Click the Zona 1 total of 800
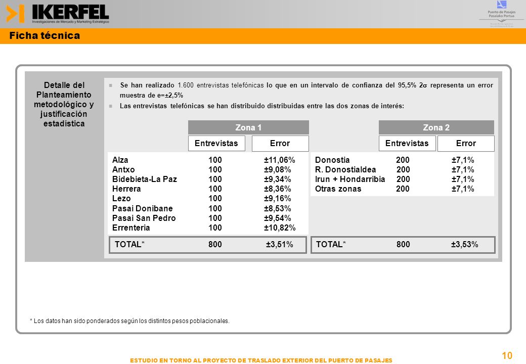 click(x=215, y=245)
